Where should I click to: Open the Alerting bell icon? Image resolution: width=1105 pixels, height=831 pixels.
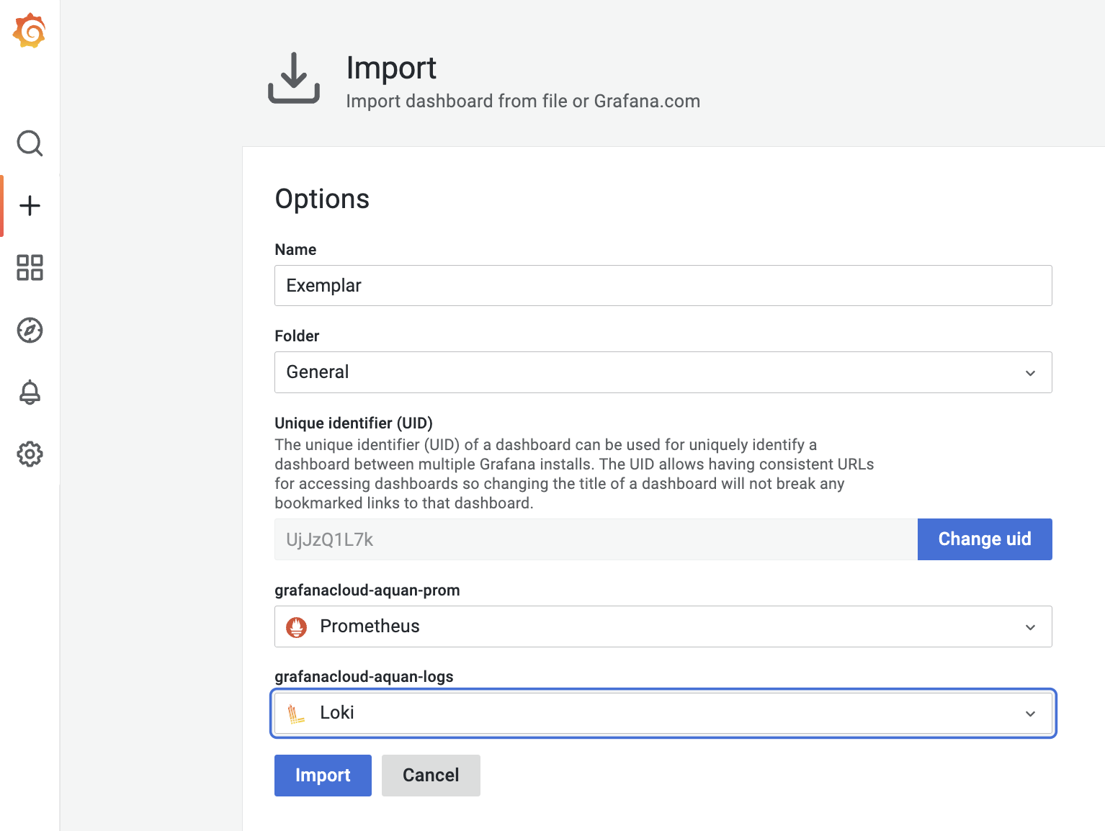[30, 392]
